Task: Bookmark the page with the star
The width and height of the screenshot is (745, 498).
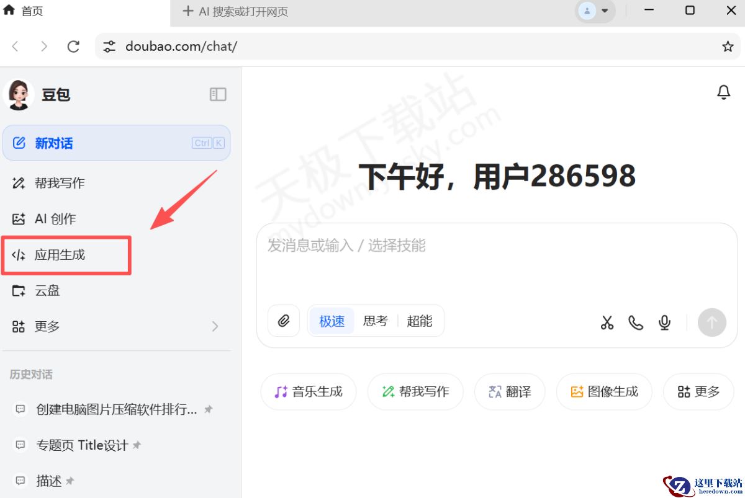Action: click(x=727, y=46)
